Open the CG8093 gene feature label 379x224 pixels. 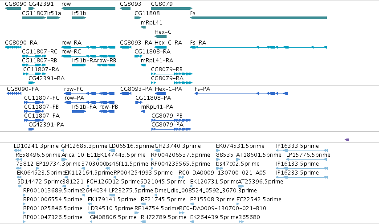pos(130,4)
